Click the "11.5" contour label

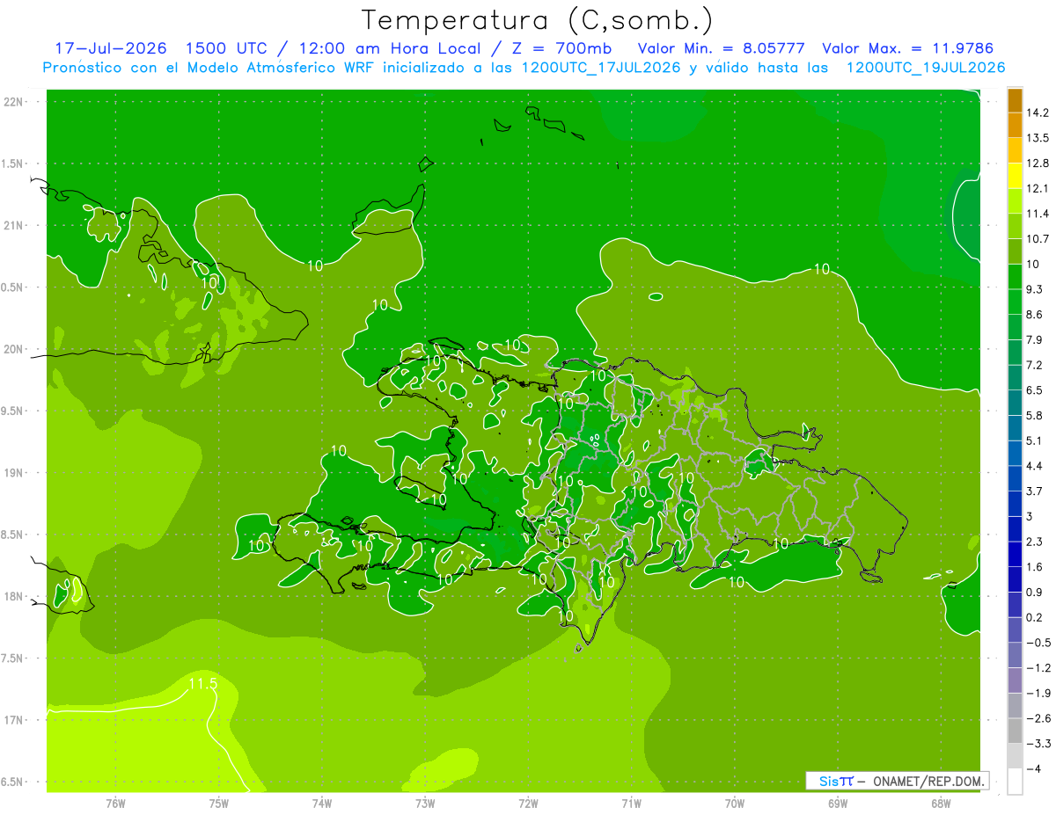pos(202,683)
